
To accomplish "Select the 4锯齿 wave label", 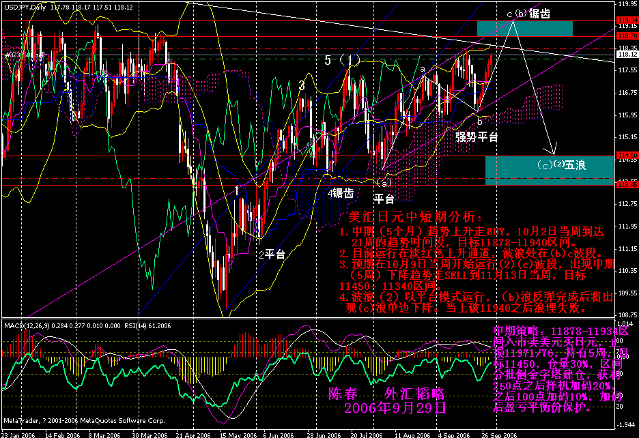I will [339, 193].
